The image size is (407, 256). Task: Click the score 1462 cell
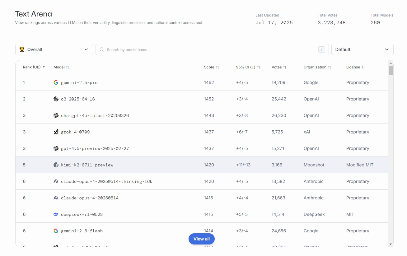pyautogui.click(x=209, y=82)
